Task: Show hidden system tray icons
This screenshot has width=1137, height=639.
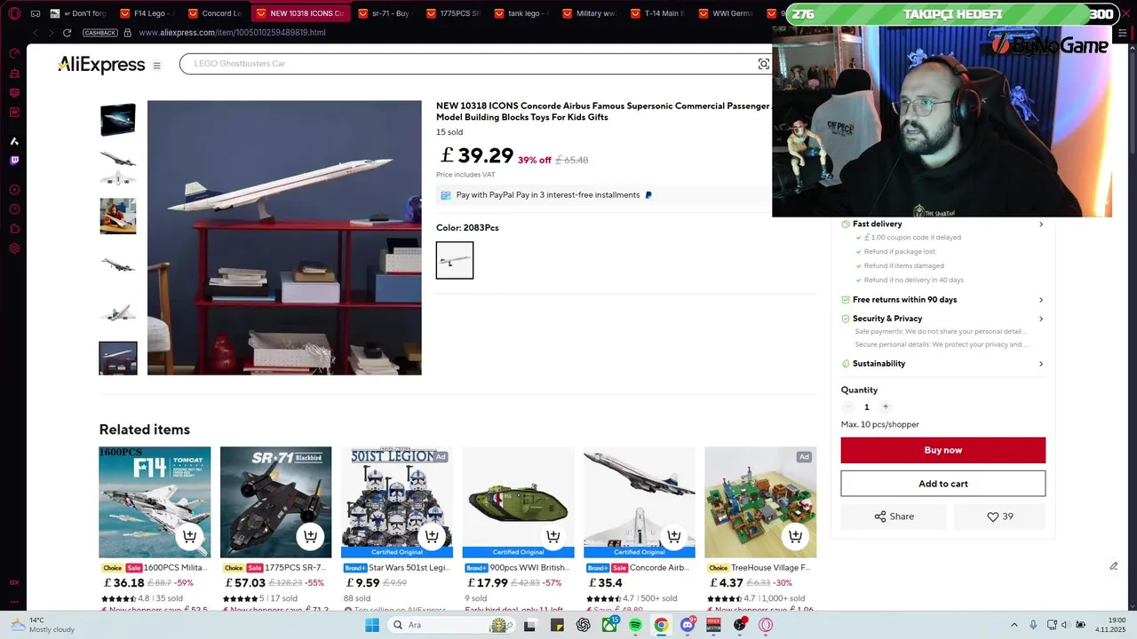Action: (1014, 626)
